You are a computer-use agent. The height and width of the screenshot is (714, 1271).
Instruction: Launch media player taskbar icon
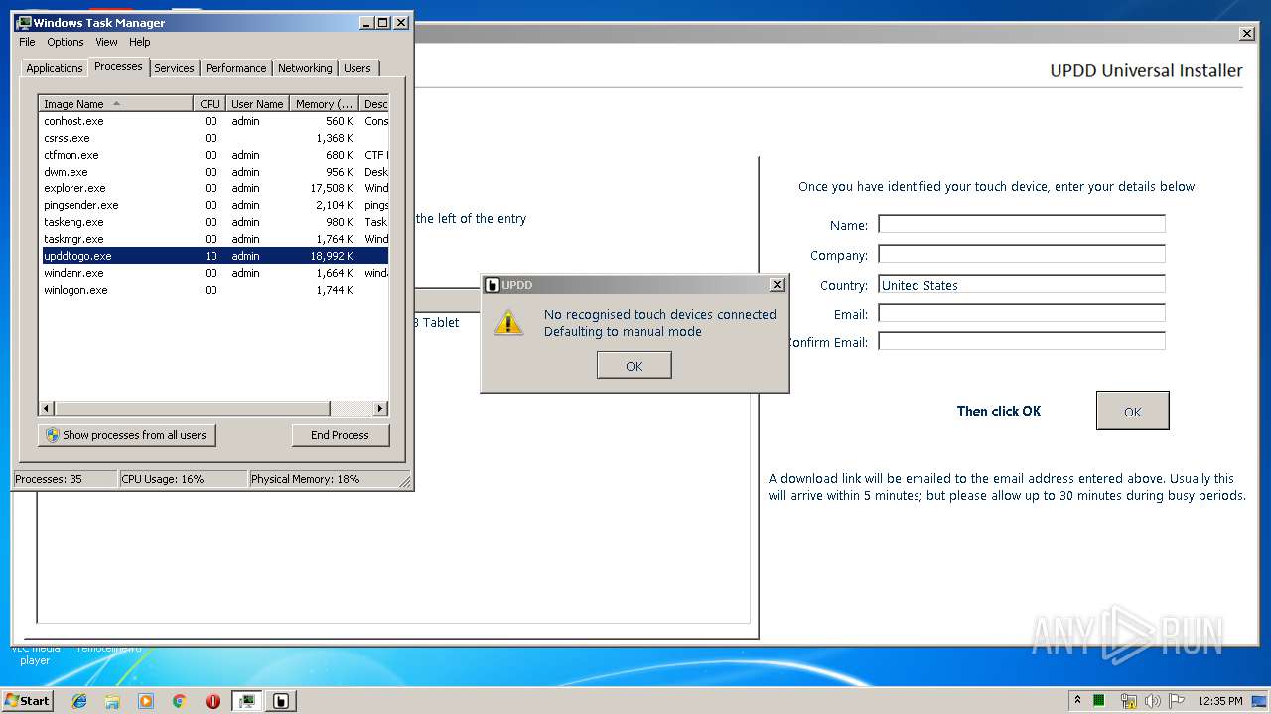(x=146, y=701)
